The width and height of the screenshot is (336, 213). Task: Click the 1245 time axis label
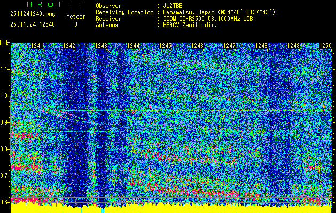pyautogui.click(x=165, y=46)
